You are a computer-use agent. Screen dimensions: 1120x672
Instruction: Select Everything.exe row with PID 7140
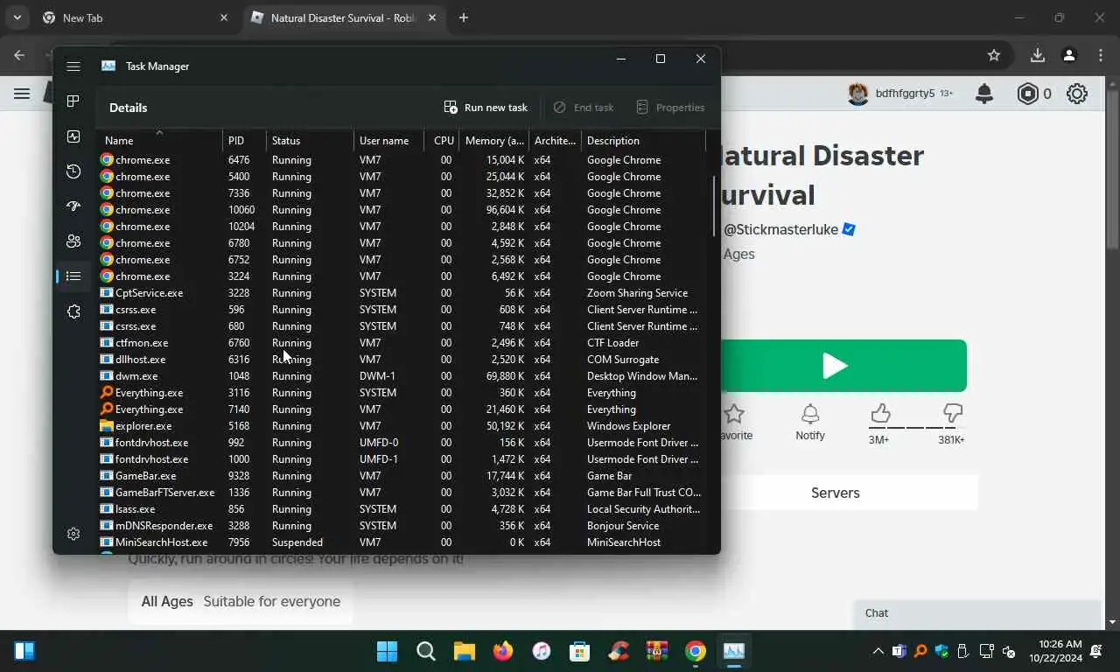[x=402, y=409]
